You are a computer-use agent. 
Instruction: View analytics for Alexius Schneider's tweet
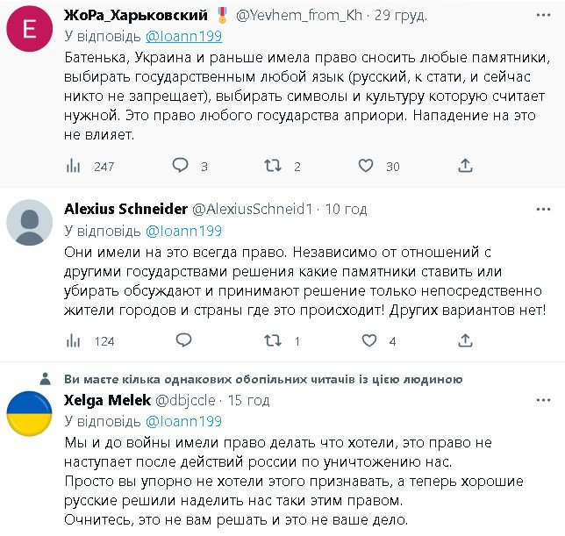pos(75,340)
